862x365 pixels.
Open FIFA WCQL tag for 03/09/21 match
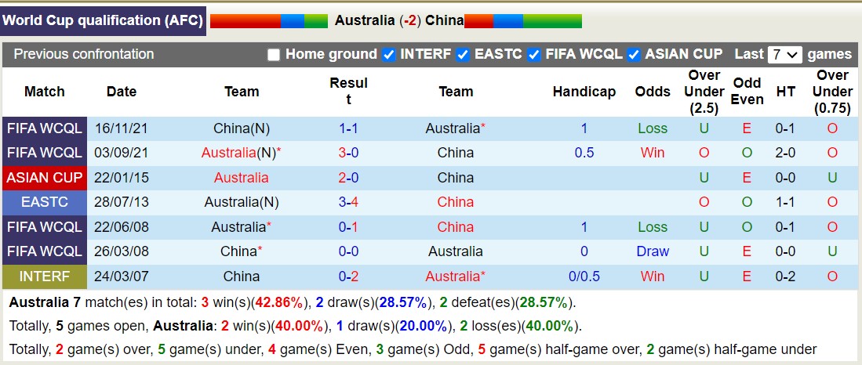click(x=45, y=154)
